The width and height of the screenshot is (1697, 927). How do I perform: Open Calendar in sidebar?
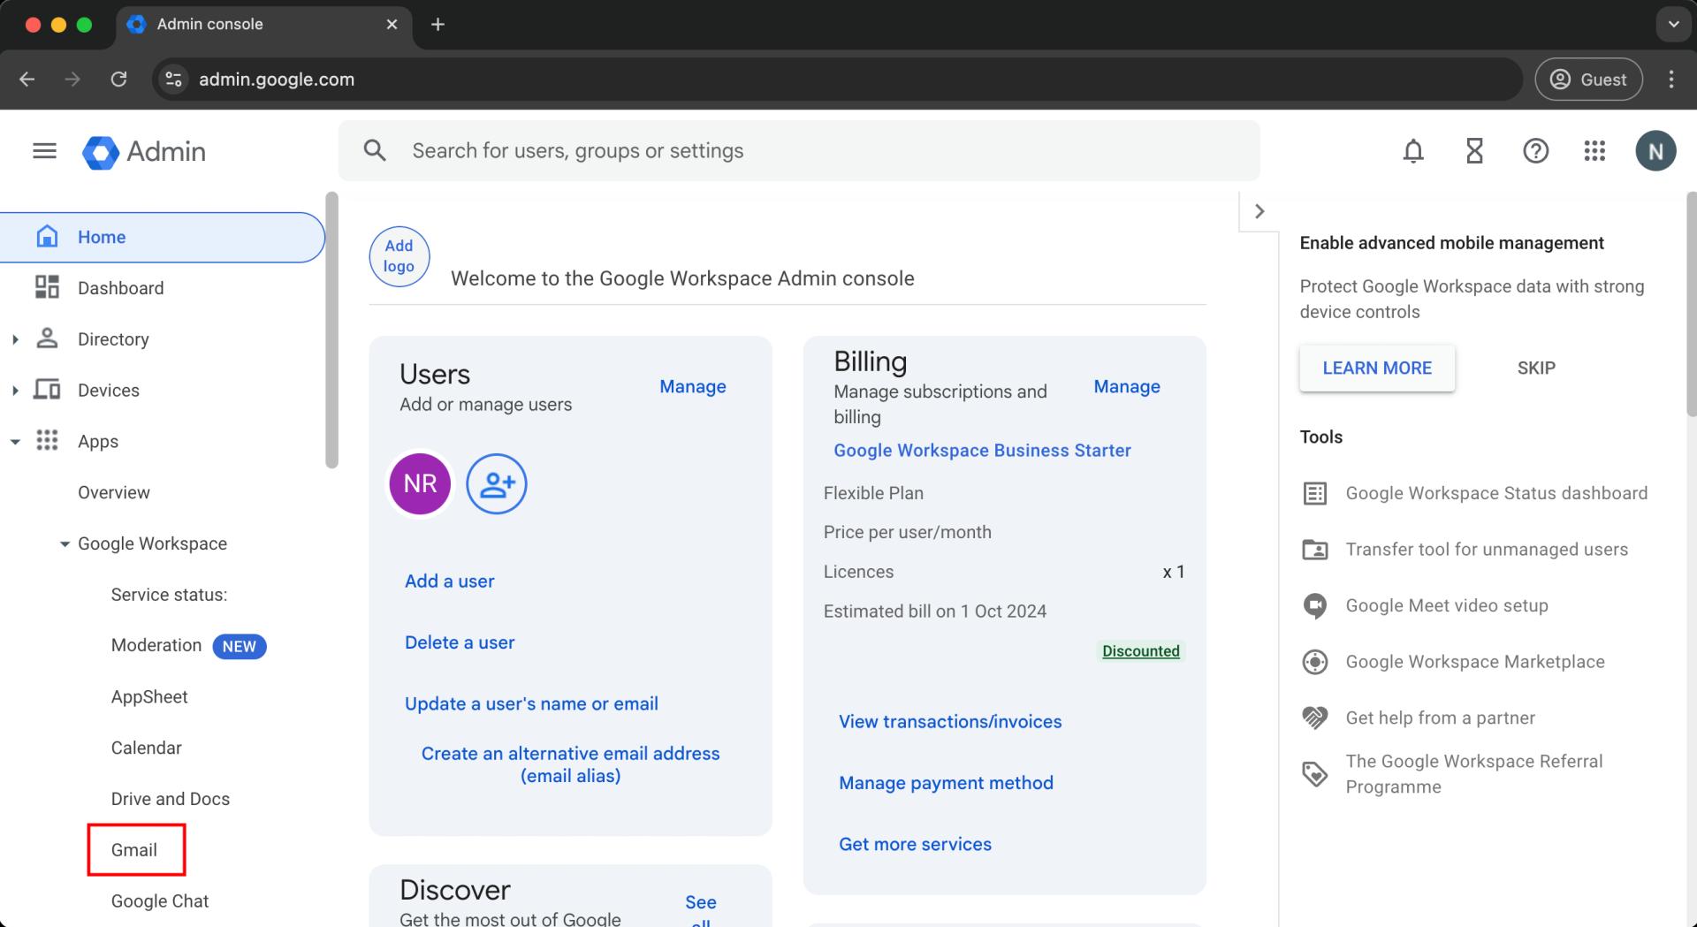click(146, 748)
